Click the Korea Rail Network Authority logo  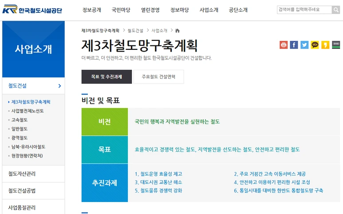pyautogui.click(x=32, y=9)
